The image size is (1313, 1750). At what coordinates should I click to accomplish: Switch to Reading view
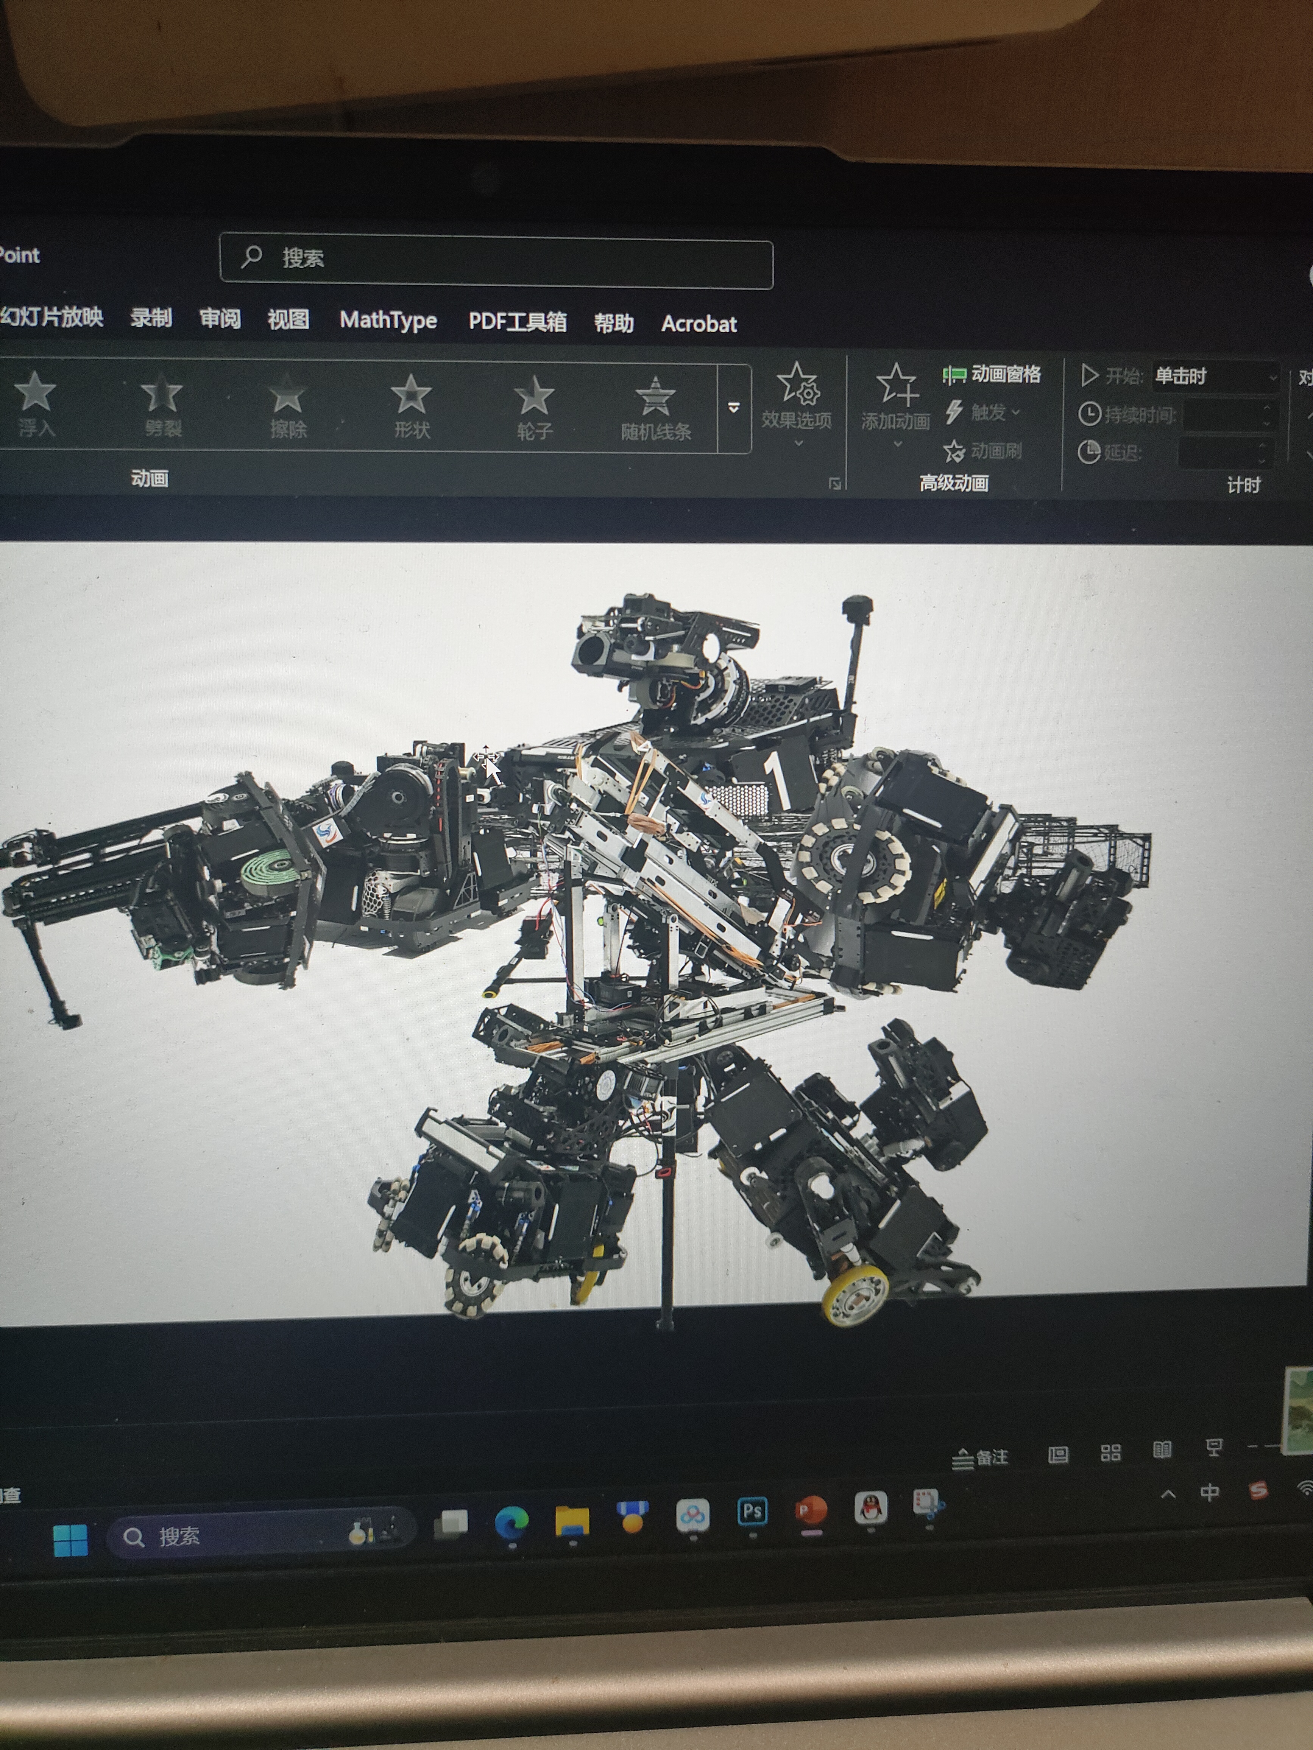pyautogui.click(x=1162, y=1450)
